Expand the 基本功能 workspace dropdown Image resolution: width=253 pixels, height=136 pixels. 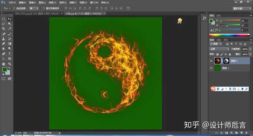tap(242, 8)
